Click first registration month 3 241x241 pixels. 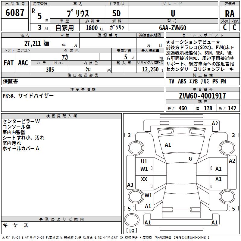coord(40,27)
